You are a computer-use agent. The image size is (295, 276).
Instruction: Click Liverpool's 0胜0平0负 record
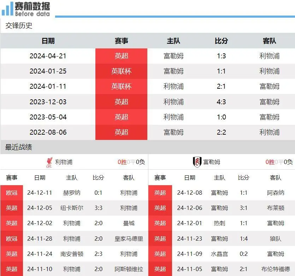pos(131,162)
